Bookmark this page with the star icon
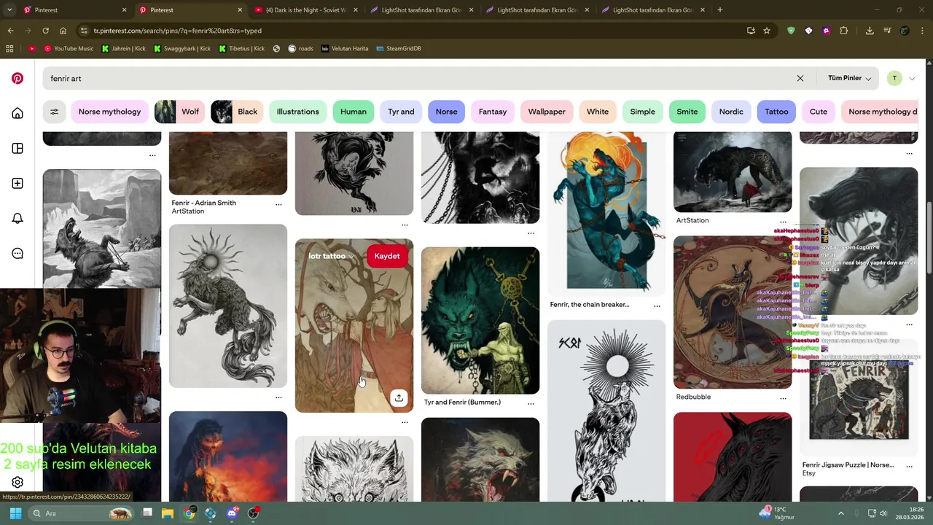 tap(767, 31)
